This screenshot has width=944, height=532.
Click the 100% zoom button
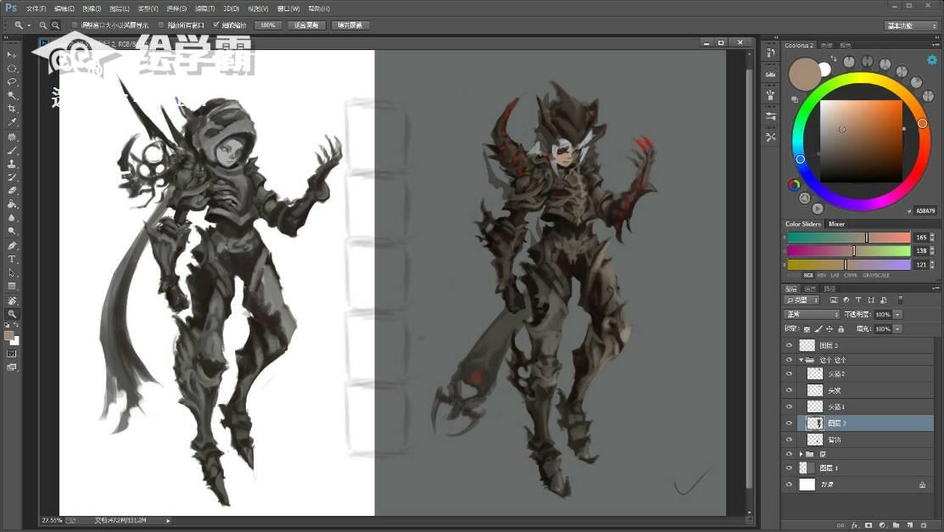tap(268, 25)
